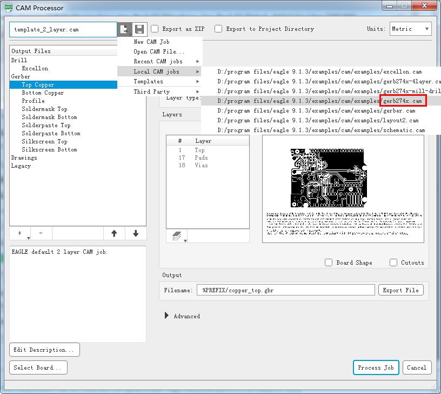Click the board preview thumbnail

click(x=343, y=189)
